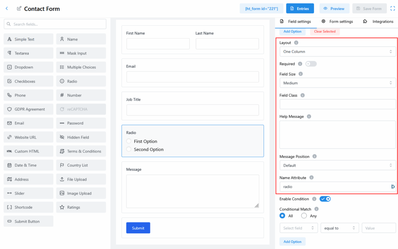This screenshot has width=398, height=249.
Task: Click the shortcode icon in Name Attribute field
Action: click(393, 187)
